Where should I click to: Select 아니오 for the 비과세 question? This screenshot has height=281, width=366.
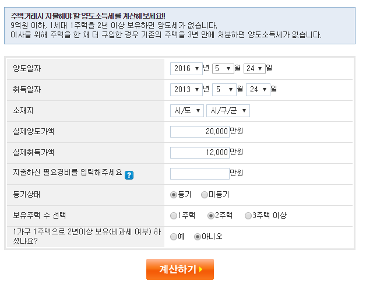(x=198, y=237)
